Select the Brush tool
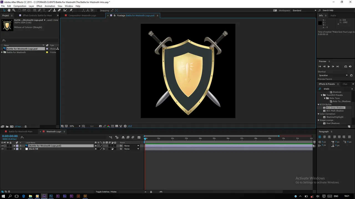 [x=50, y=10]
